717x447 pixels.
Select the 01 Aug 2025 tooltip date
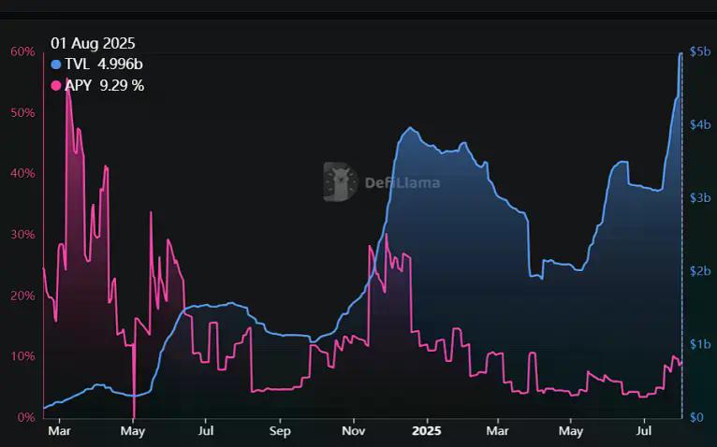point(93,43)
